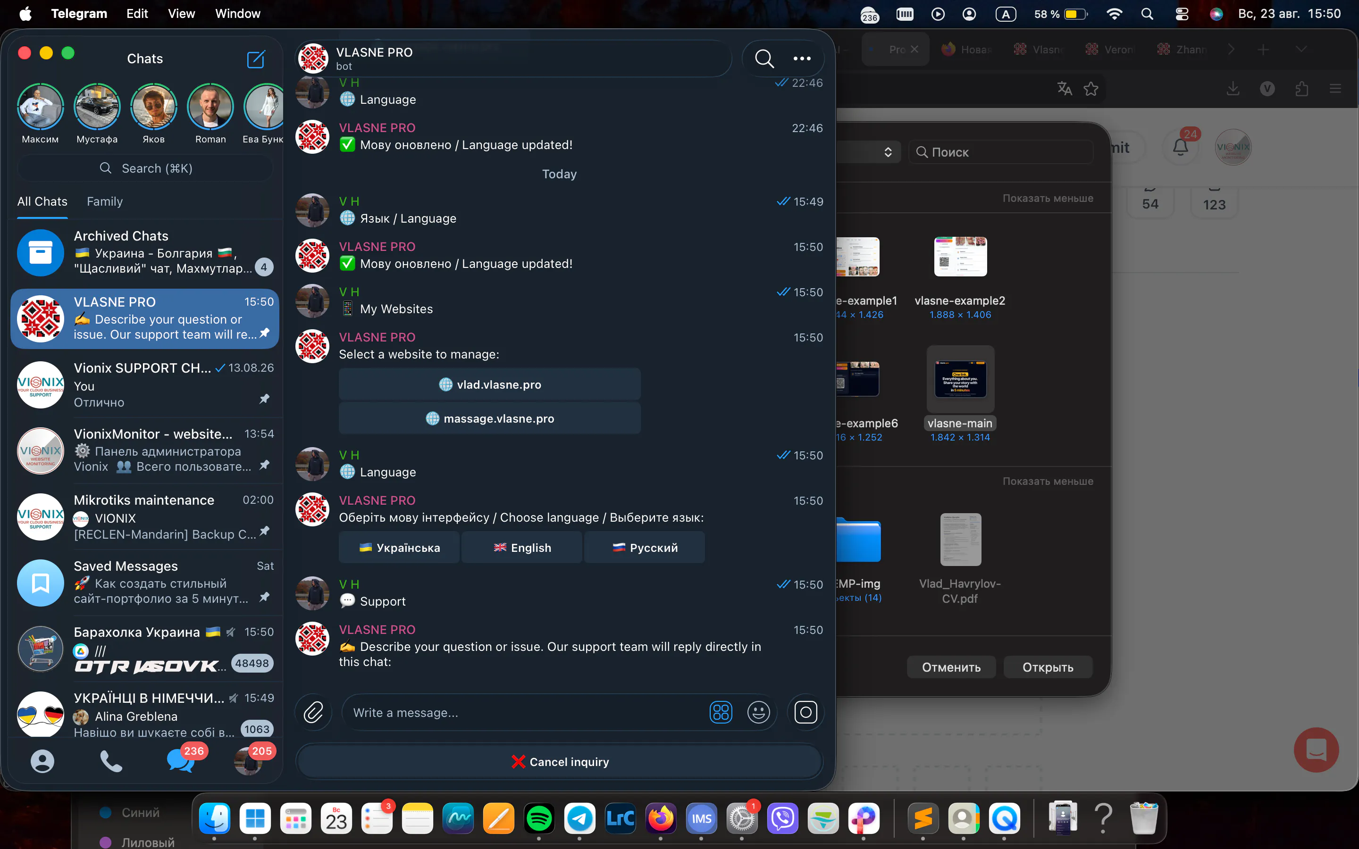The width and height of the screenshot is (1359, 849).
Task: Open the Edit menu
Action: [137, 14]
